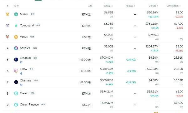Click the FilDA pink F logo
Image resolution: width=188 pixels, height=113 pixels.
point(16,71)
